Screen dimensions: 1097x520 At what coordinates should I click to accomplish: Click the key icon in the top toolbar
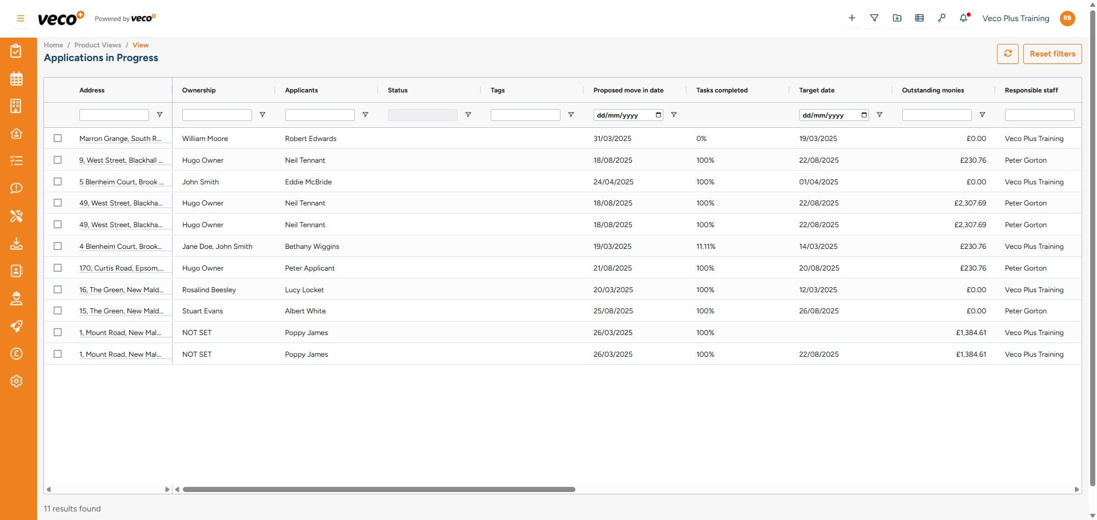[942, 18]
